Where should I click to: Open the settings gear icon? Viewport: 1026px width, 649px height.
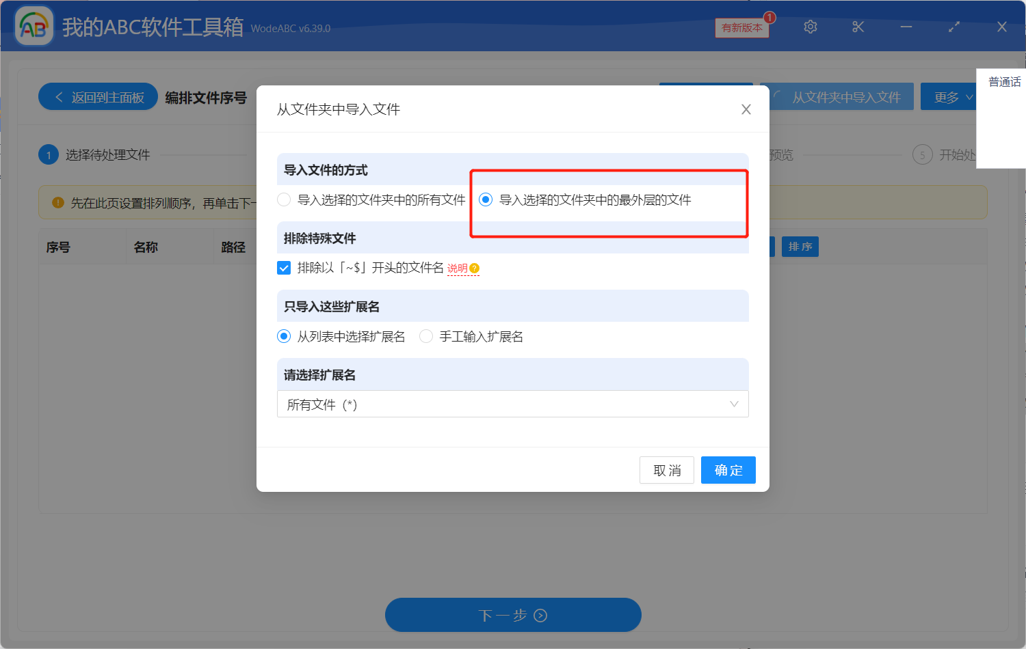click(811, 27)
